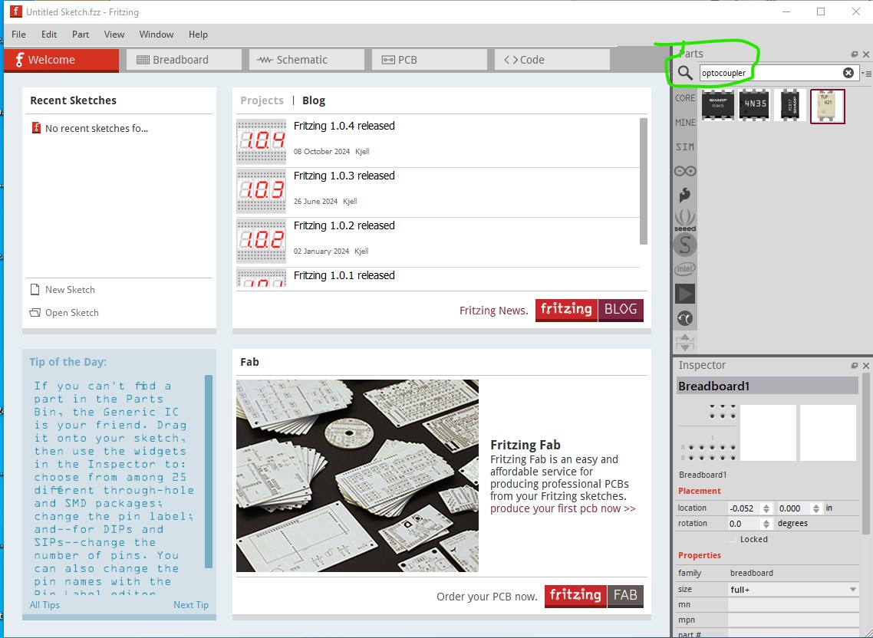873x638 pixels.
Task: Switch to the Welcome tab
Action: coord(61,60)
